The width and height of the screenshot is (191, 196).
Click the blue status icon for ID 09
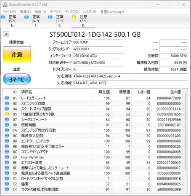(7, 125)
